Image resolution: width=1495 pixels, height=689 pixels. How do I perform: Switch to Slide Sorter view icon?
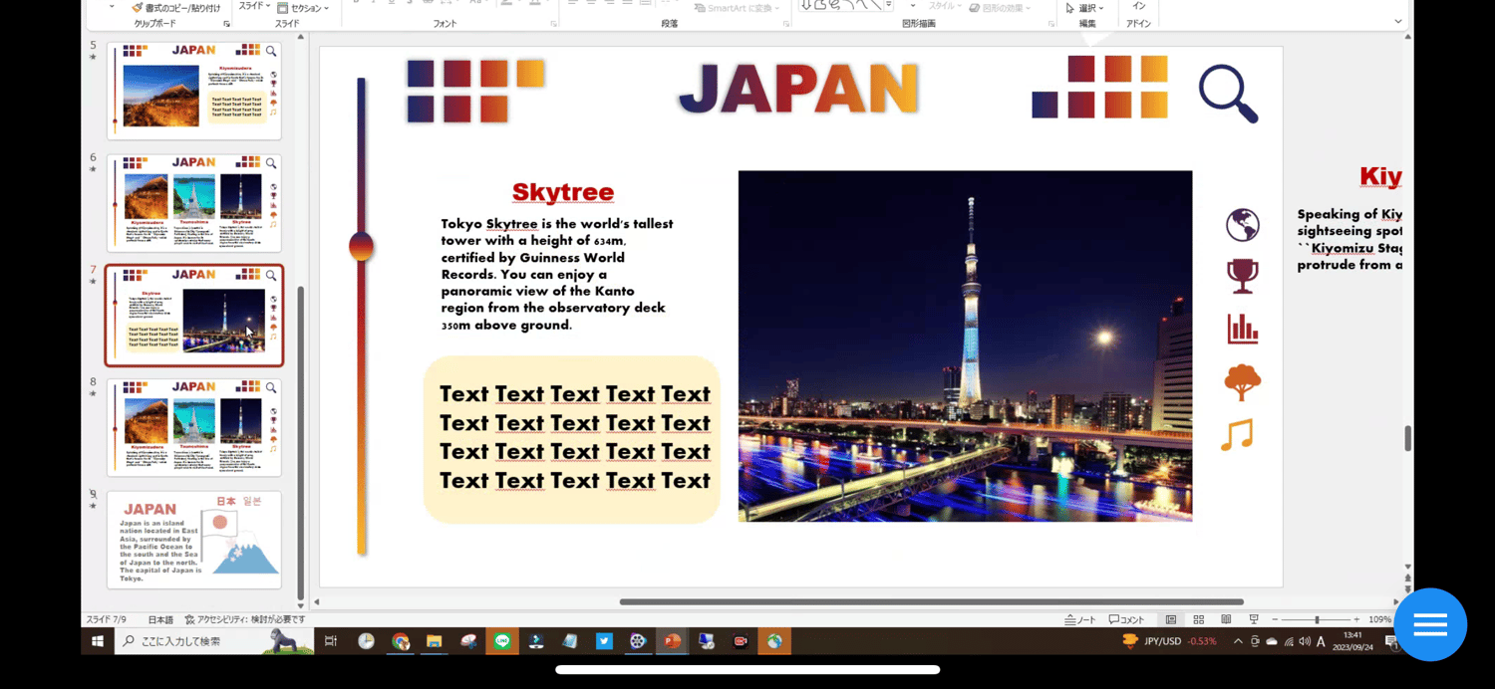coord(1199,619)
